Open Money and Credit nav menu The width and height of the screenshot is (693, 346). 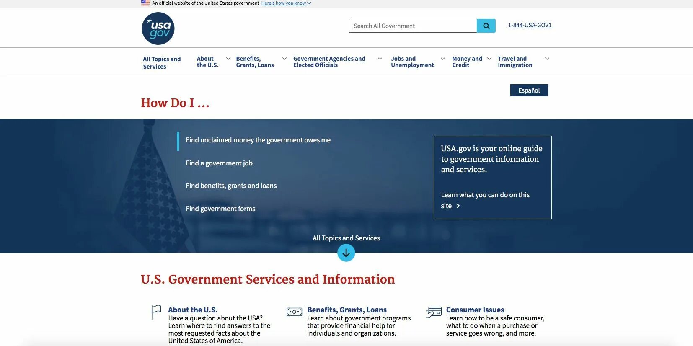click(x=467, y=62)
